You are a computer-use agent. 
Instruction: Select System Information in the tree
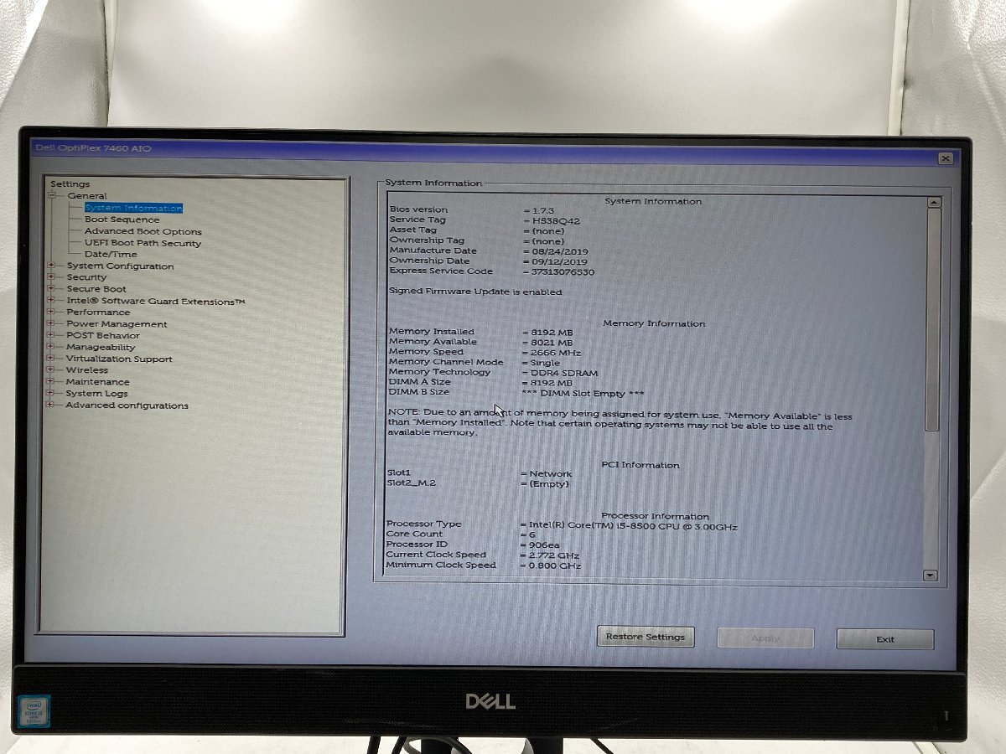pyautogui.click(x=133, y=208)
